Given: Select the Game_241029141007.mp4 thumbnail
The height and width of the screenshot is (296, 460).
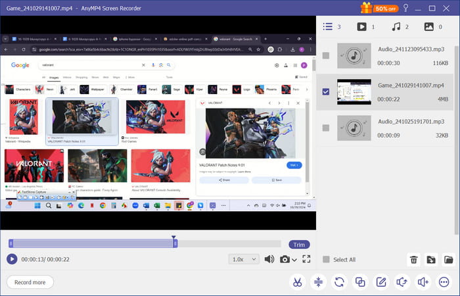Looking at the screenshot, I should (354, 91).
